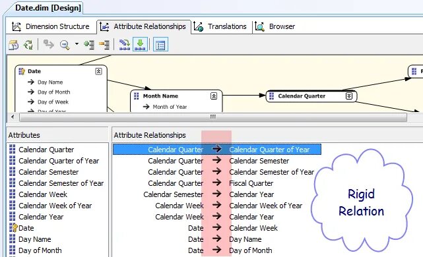Select the Date to Day of Month relationship
Image resolution: width=423 pixels, height=257 pixels.
tap(230, 250)
